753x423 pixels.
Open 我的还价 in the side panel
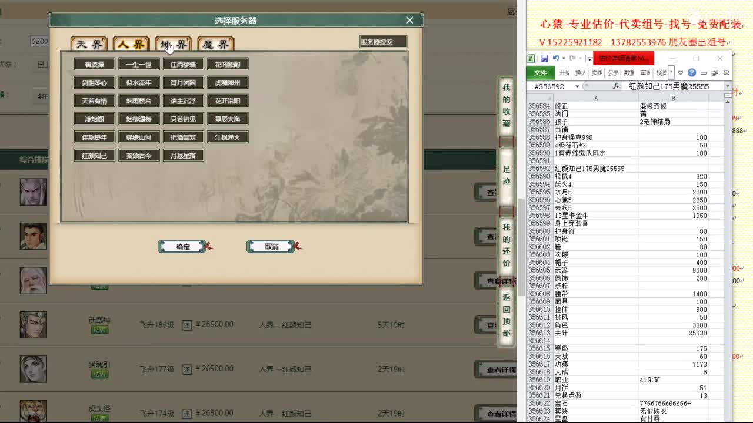point(507,245)
